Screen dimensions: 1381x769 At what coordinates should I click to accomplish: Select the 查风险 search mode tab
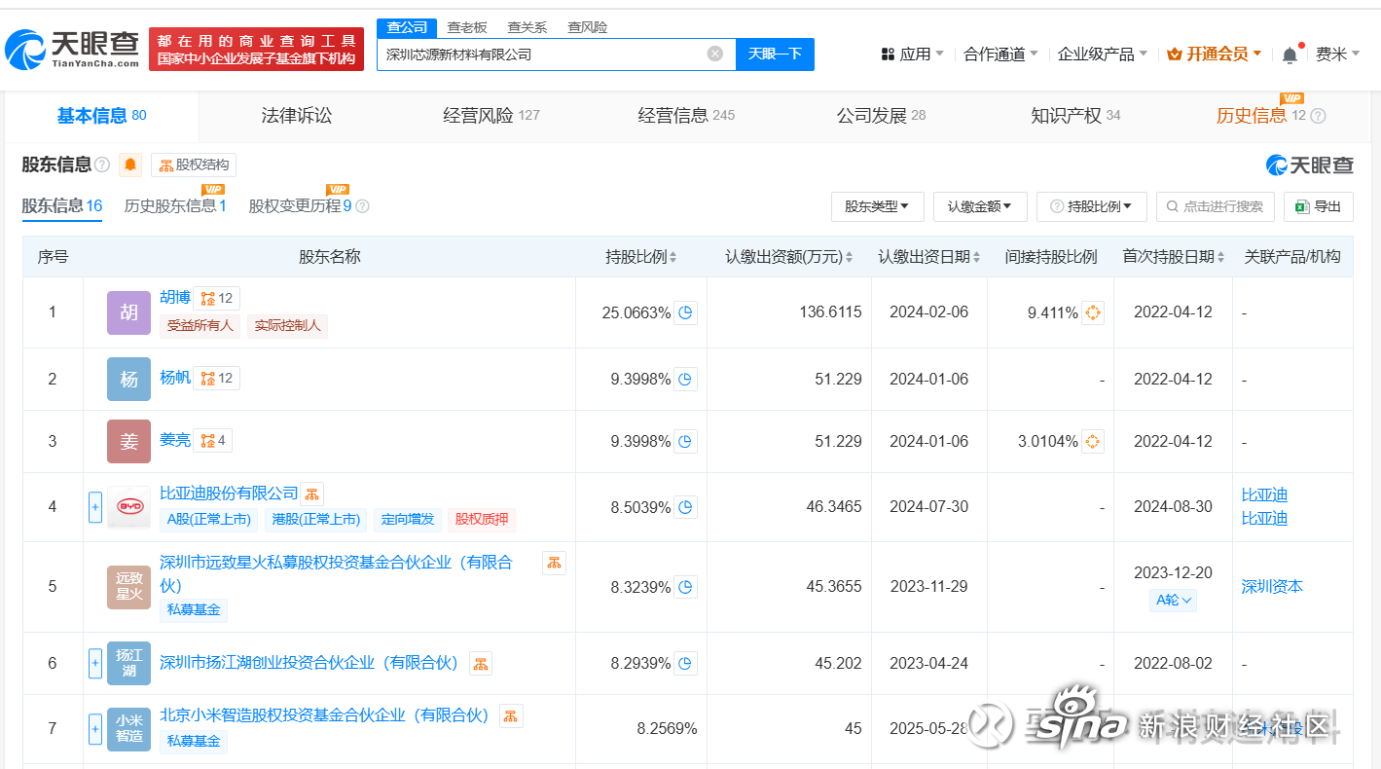tap(588, 27)
